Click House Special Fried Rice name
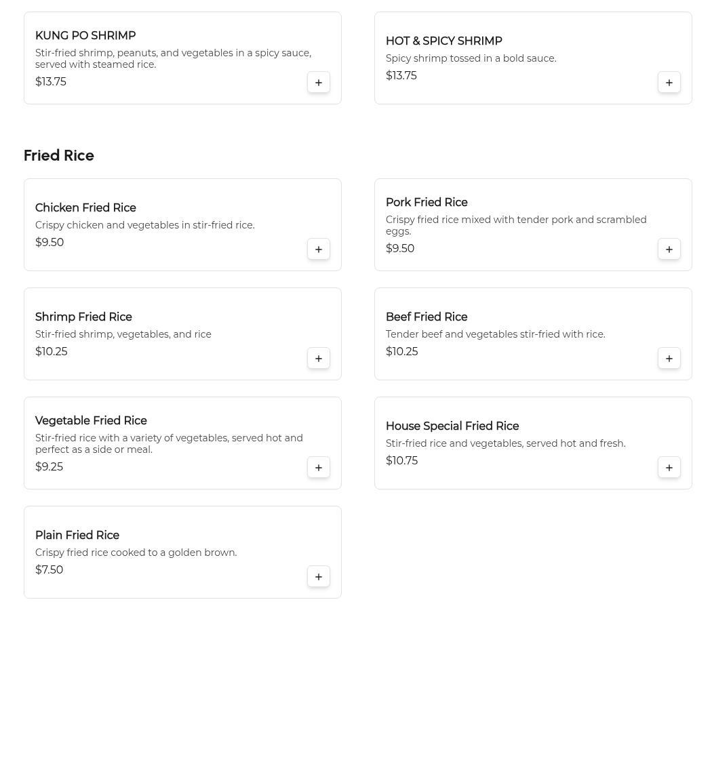The height and width of the screenshot is (762, 712). [x=452, y=426]
